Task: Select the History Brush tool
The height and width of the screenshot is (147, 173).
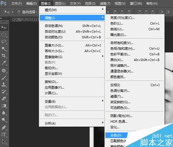Action: click(x=4, y=92)
